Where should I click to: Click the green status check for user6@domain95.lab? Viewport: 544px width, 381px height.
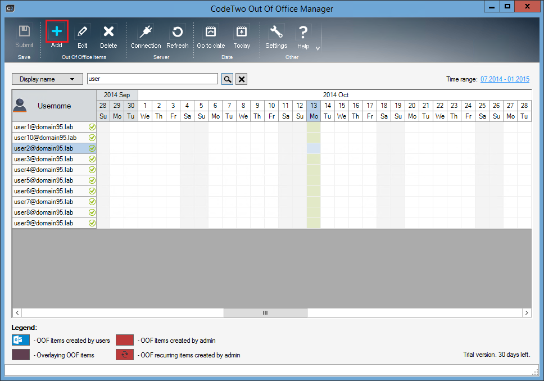(92, 191)
